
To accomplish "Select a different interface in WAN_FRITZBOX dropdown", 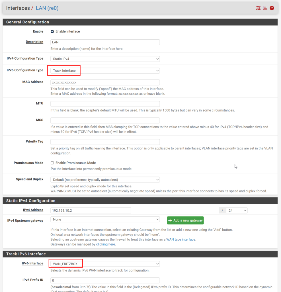I will 104,263.
